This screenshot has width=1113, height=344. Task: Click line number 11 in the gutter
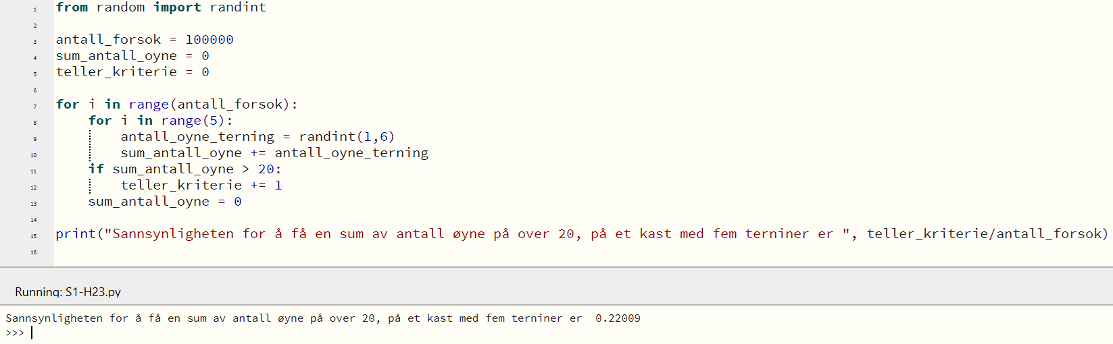click(x=34, y=171)
